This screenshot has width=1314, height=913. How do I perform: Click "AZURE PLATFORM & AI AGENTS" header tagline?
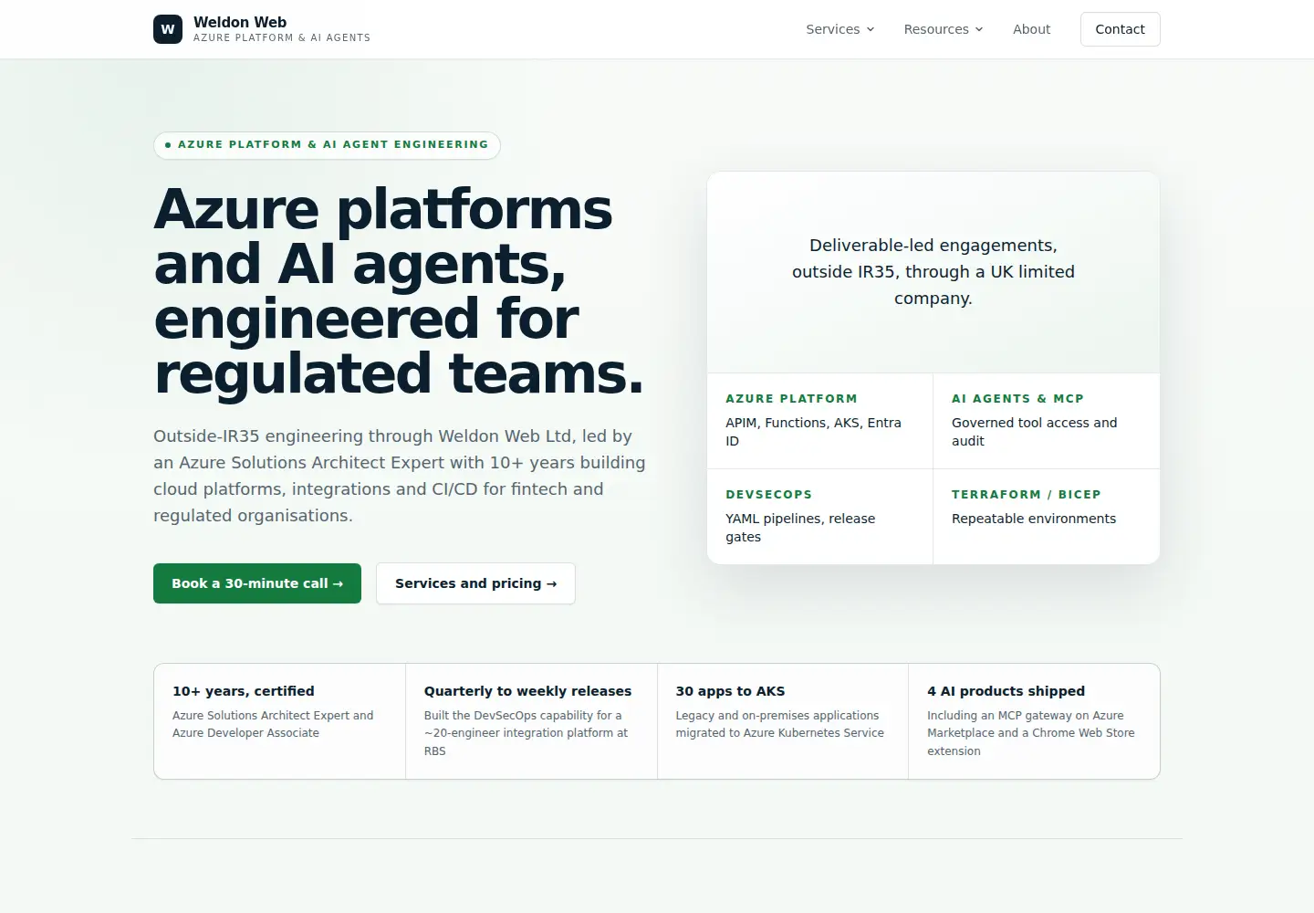click(282, 38)
